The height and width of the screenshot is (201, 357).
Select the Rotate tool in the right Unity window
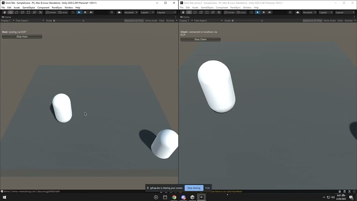coord(195,12)
